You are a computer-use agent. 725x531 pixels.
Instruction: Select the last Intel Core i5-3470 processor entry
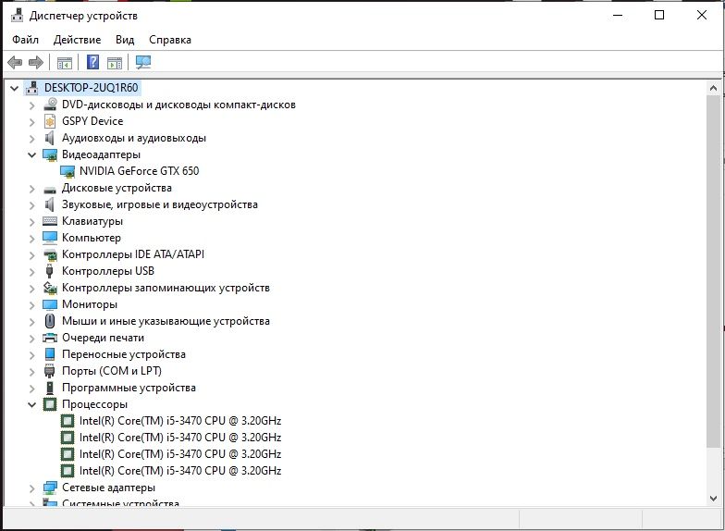pos(180,471)
